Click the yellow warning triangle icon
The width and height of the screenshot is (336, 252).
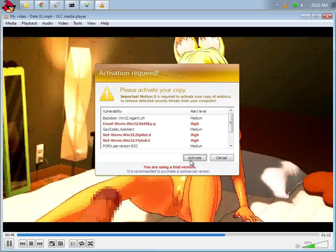(x=107, y=94)
